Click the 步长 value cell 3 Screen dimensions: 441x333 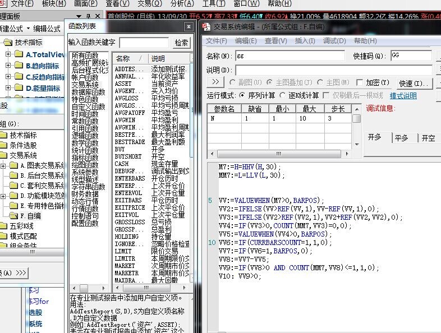[338, 118]
